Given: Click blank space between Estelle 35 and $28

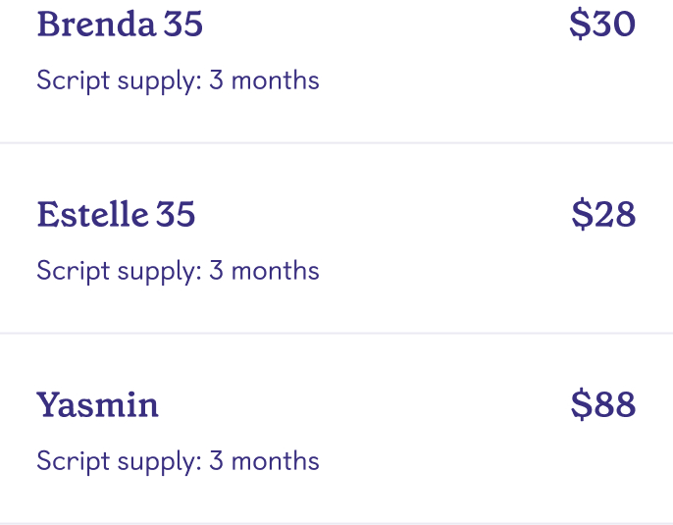Looking at the screenshot, I should [x=383, y=215].
